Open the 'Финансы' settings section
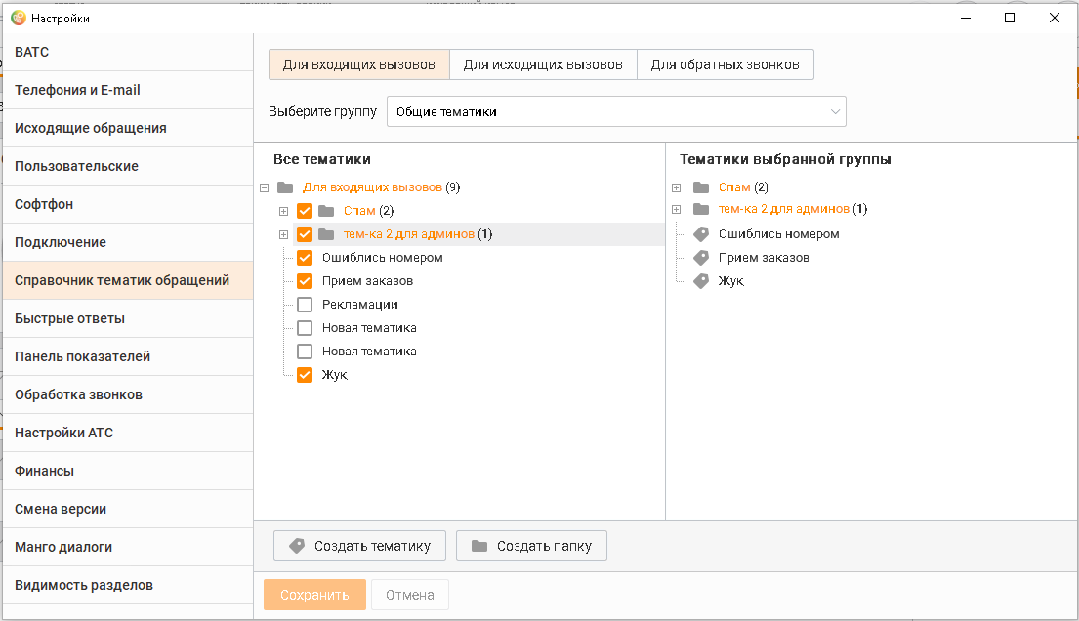The width and height of the screenshot is (1079, 621). pos(128,471)
